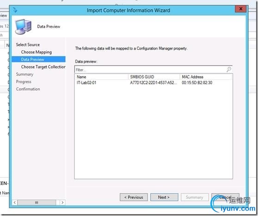This screenshot has width=258, height=216.
Task: Click the sidebar horizontal scrollbar thumb
Action: coord(37,203)
